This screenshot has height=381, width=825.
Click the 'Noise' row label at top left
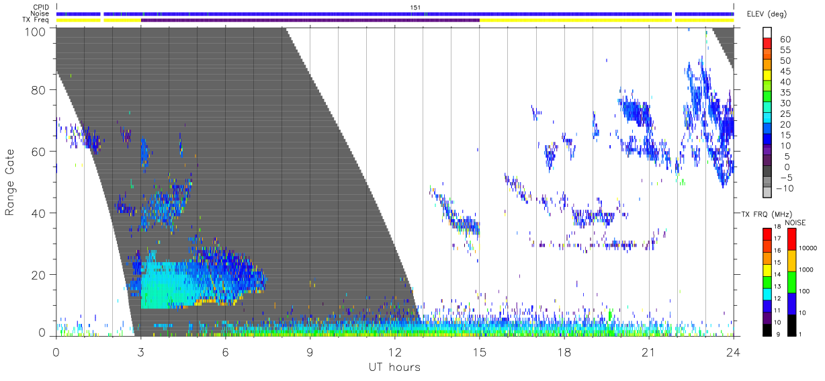coord(40,13)
